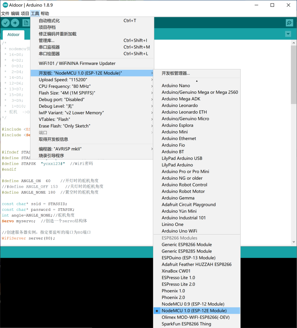
Task: Click the Verify checkmark toolbar icon
Action: tap(6, 23)
